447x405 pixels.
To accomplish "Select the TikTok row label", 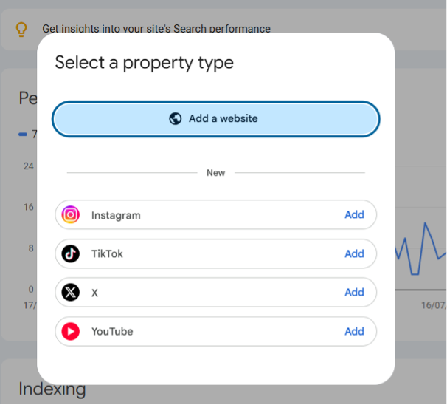I will pos(107,253).
